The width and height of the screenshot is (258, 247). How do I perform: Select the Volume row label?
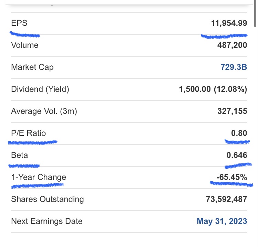pyautogui.click(x=25, y=45)
